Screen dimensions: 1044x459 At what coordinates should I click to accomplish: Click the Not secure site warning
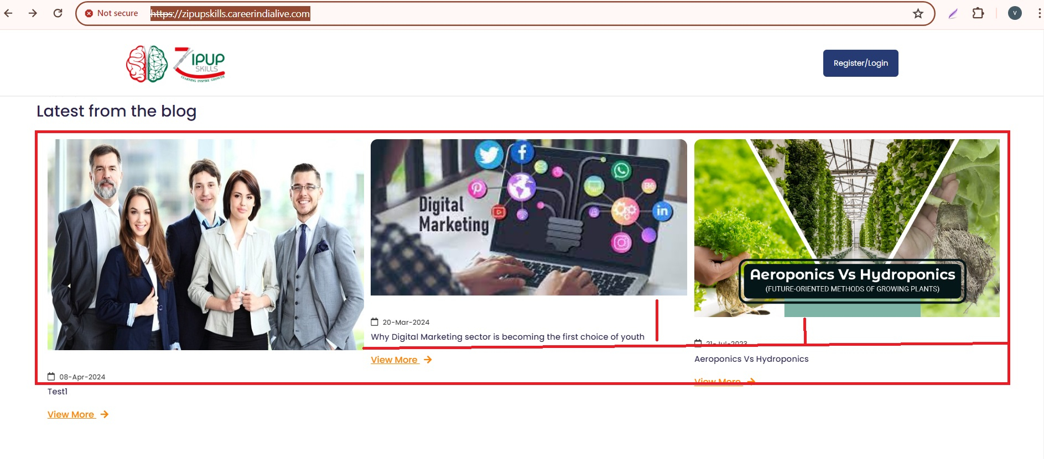(x=112, y=13)
